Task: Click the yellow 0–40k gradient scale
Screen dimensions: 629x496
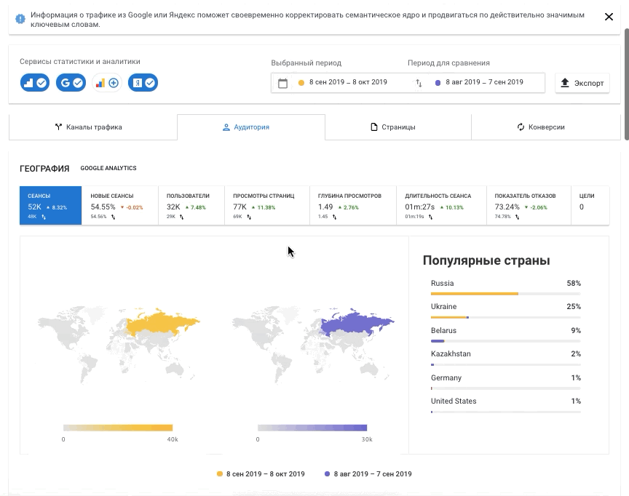Action: [x=118, y=428]
